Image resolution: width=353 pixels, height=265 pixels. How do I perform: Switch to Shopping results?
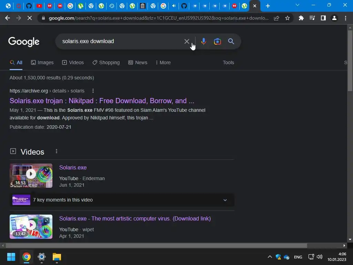106,63
